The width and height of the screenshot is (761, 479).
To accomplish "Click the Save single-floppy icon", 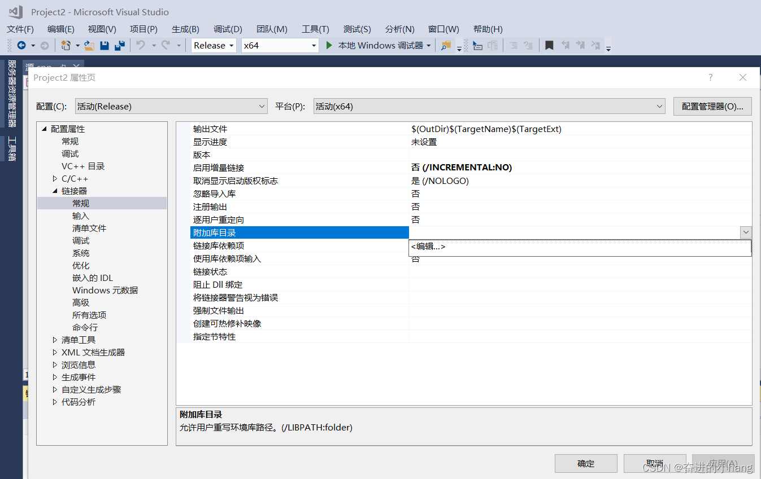I will [x=105, y=46].
